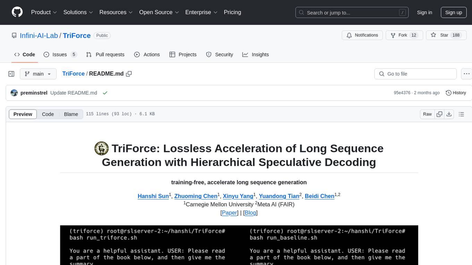This screenshot has width=472, height=265.
Task: Expand the Solutions menu
Action: pos(78,12)
